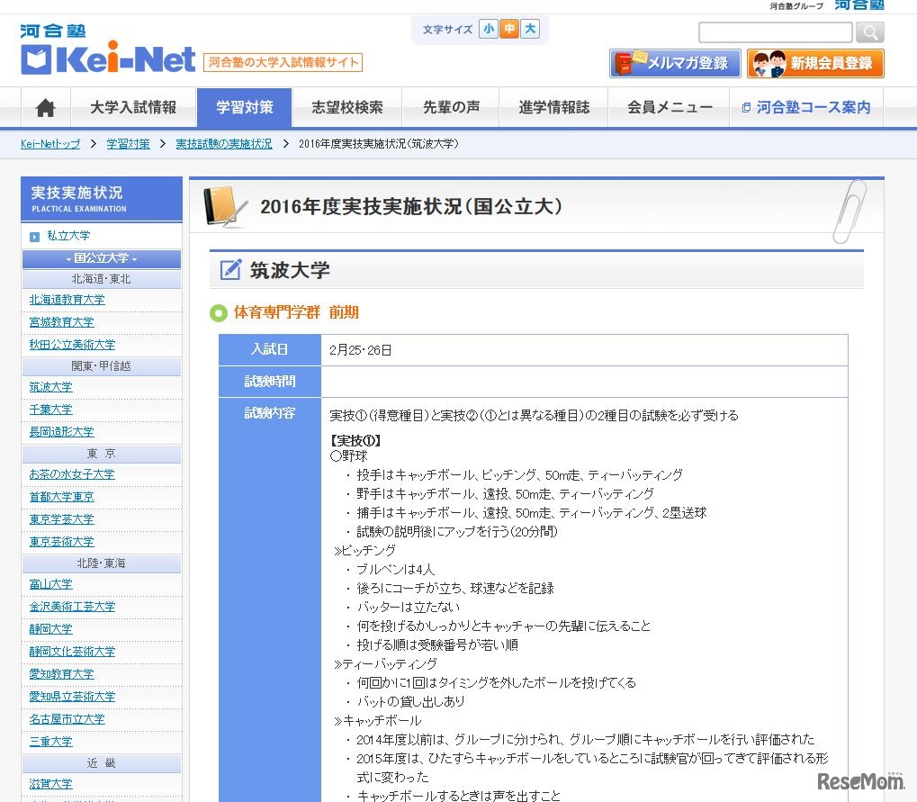Click the Kei-Netトップ breadcrumb link

pos(49,143)
